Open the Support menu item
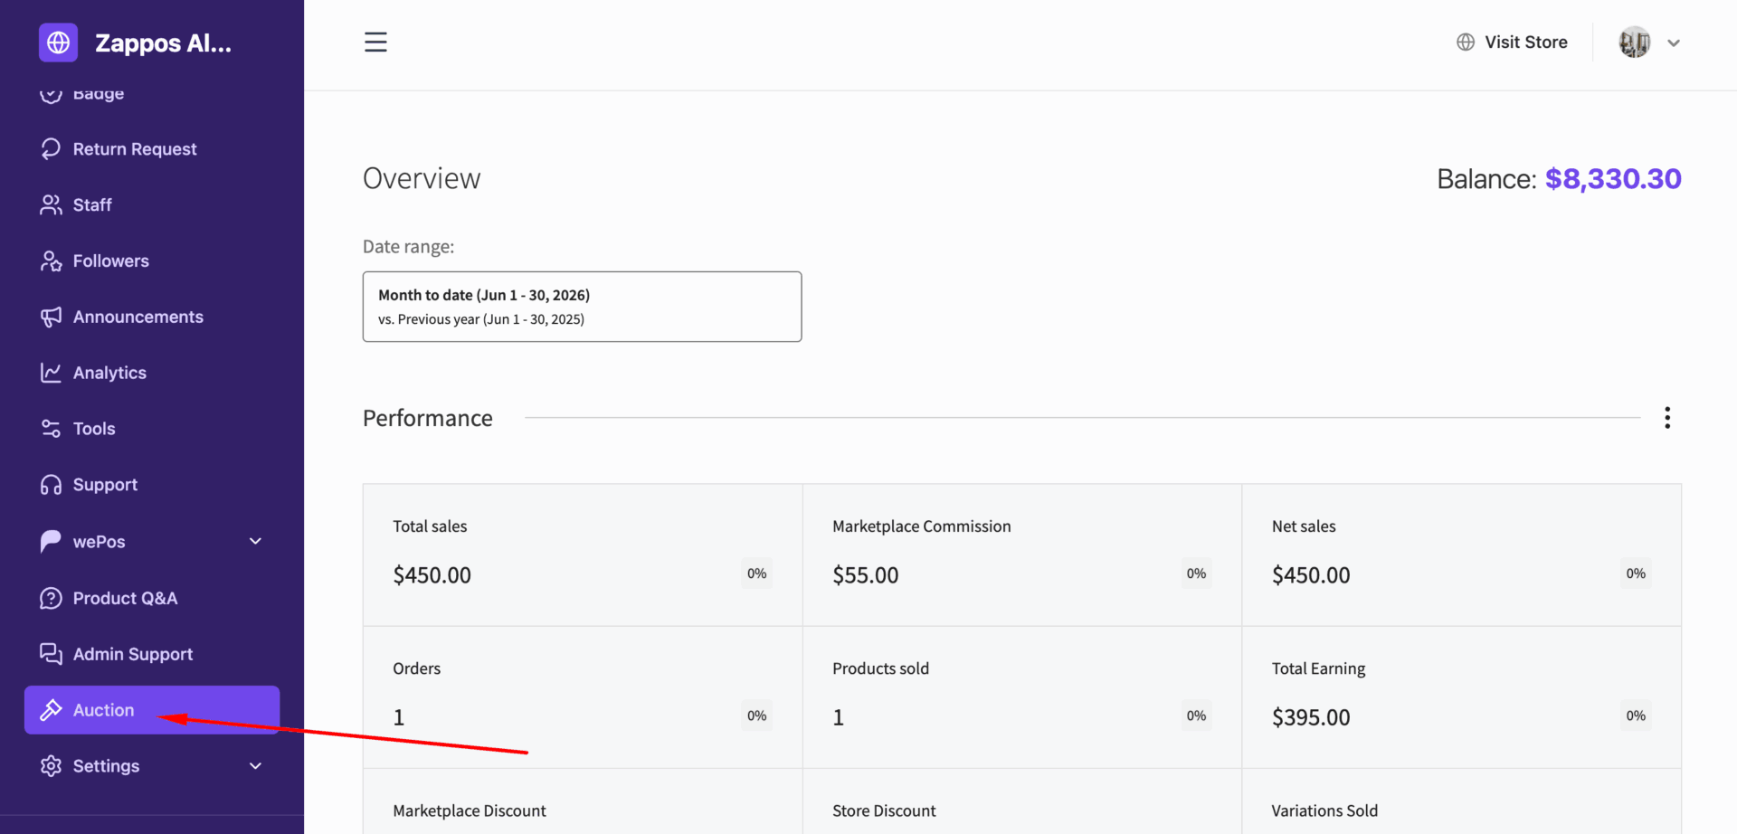 [152, 485]
